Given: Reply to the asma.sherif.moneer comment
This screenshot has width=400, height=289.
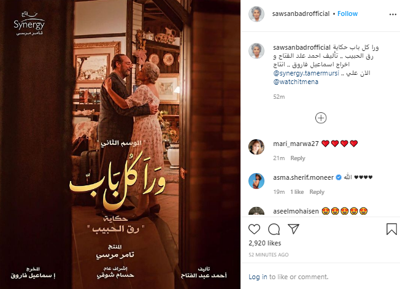Looking at the screenshot, I should tap(317, 192).
